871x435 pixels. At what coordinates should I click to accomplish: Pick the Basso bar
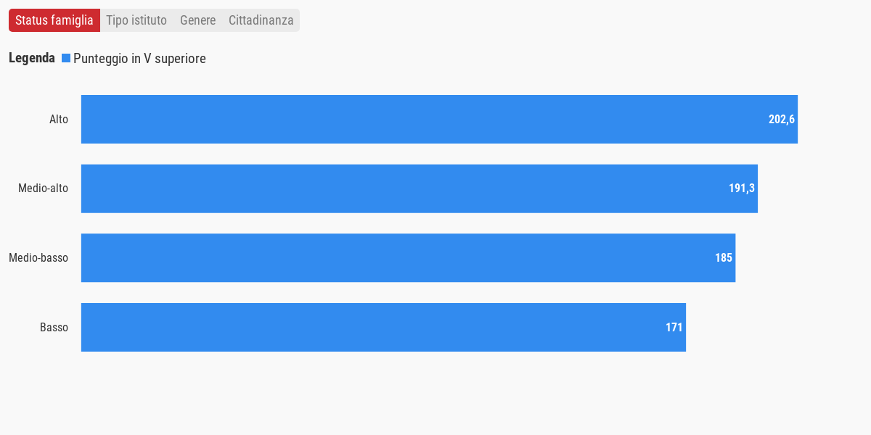point(383,327)
